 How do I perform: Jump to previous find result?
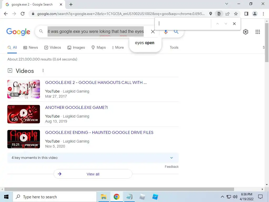pos(218,24)
